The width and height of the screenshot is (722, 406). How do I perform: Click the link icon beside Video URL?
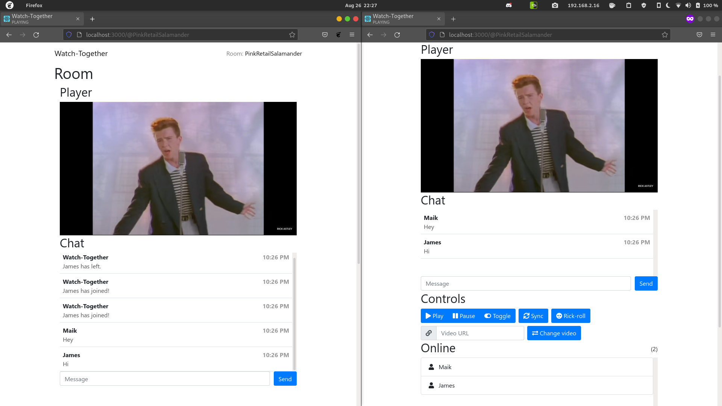[429, 333]
